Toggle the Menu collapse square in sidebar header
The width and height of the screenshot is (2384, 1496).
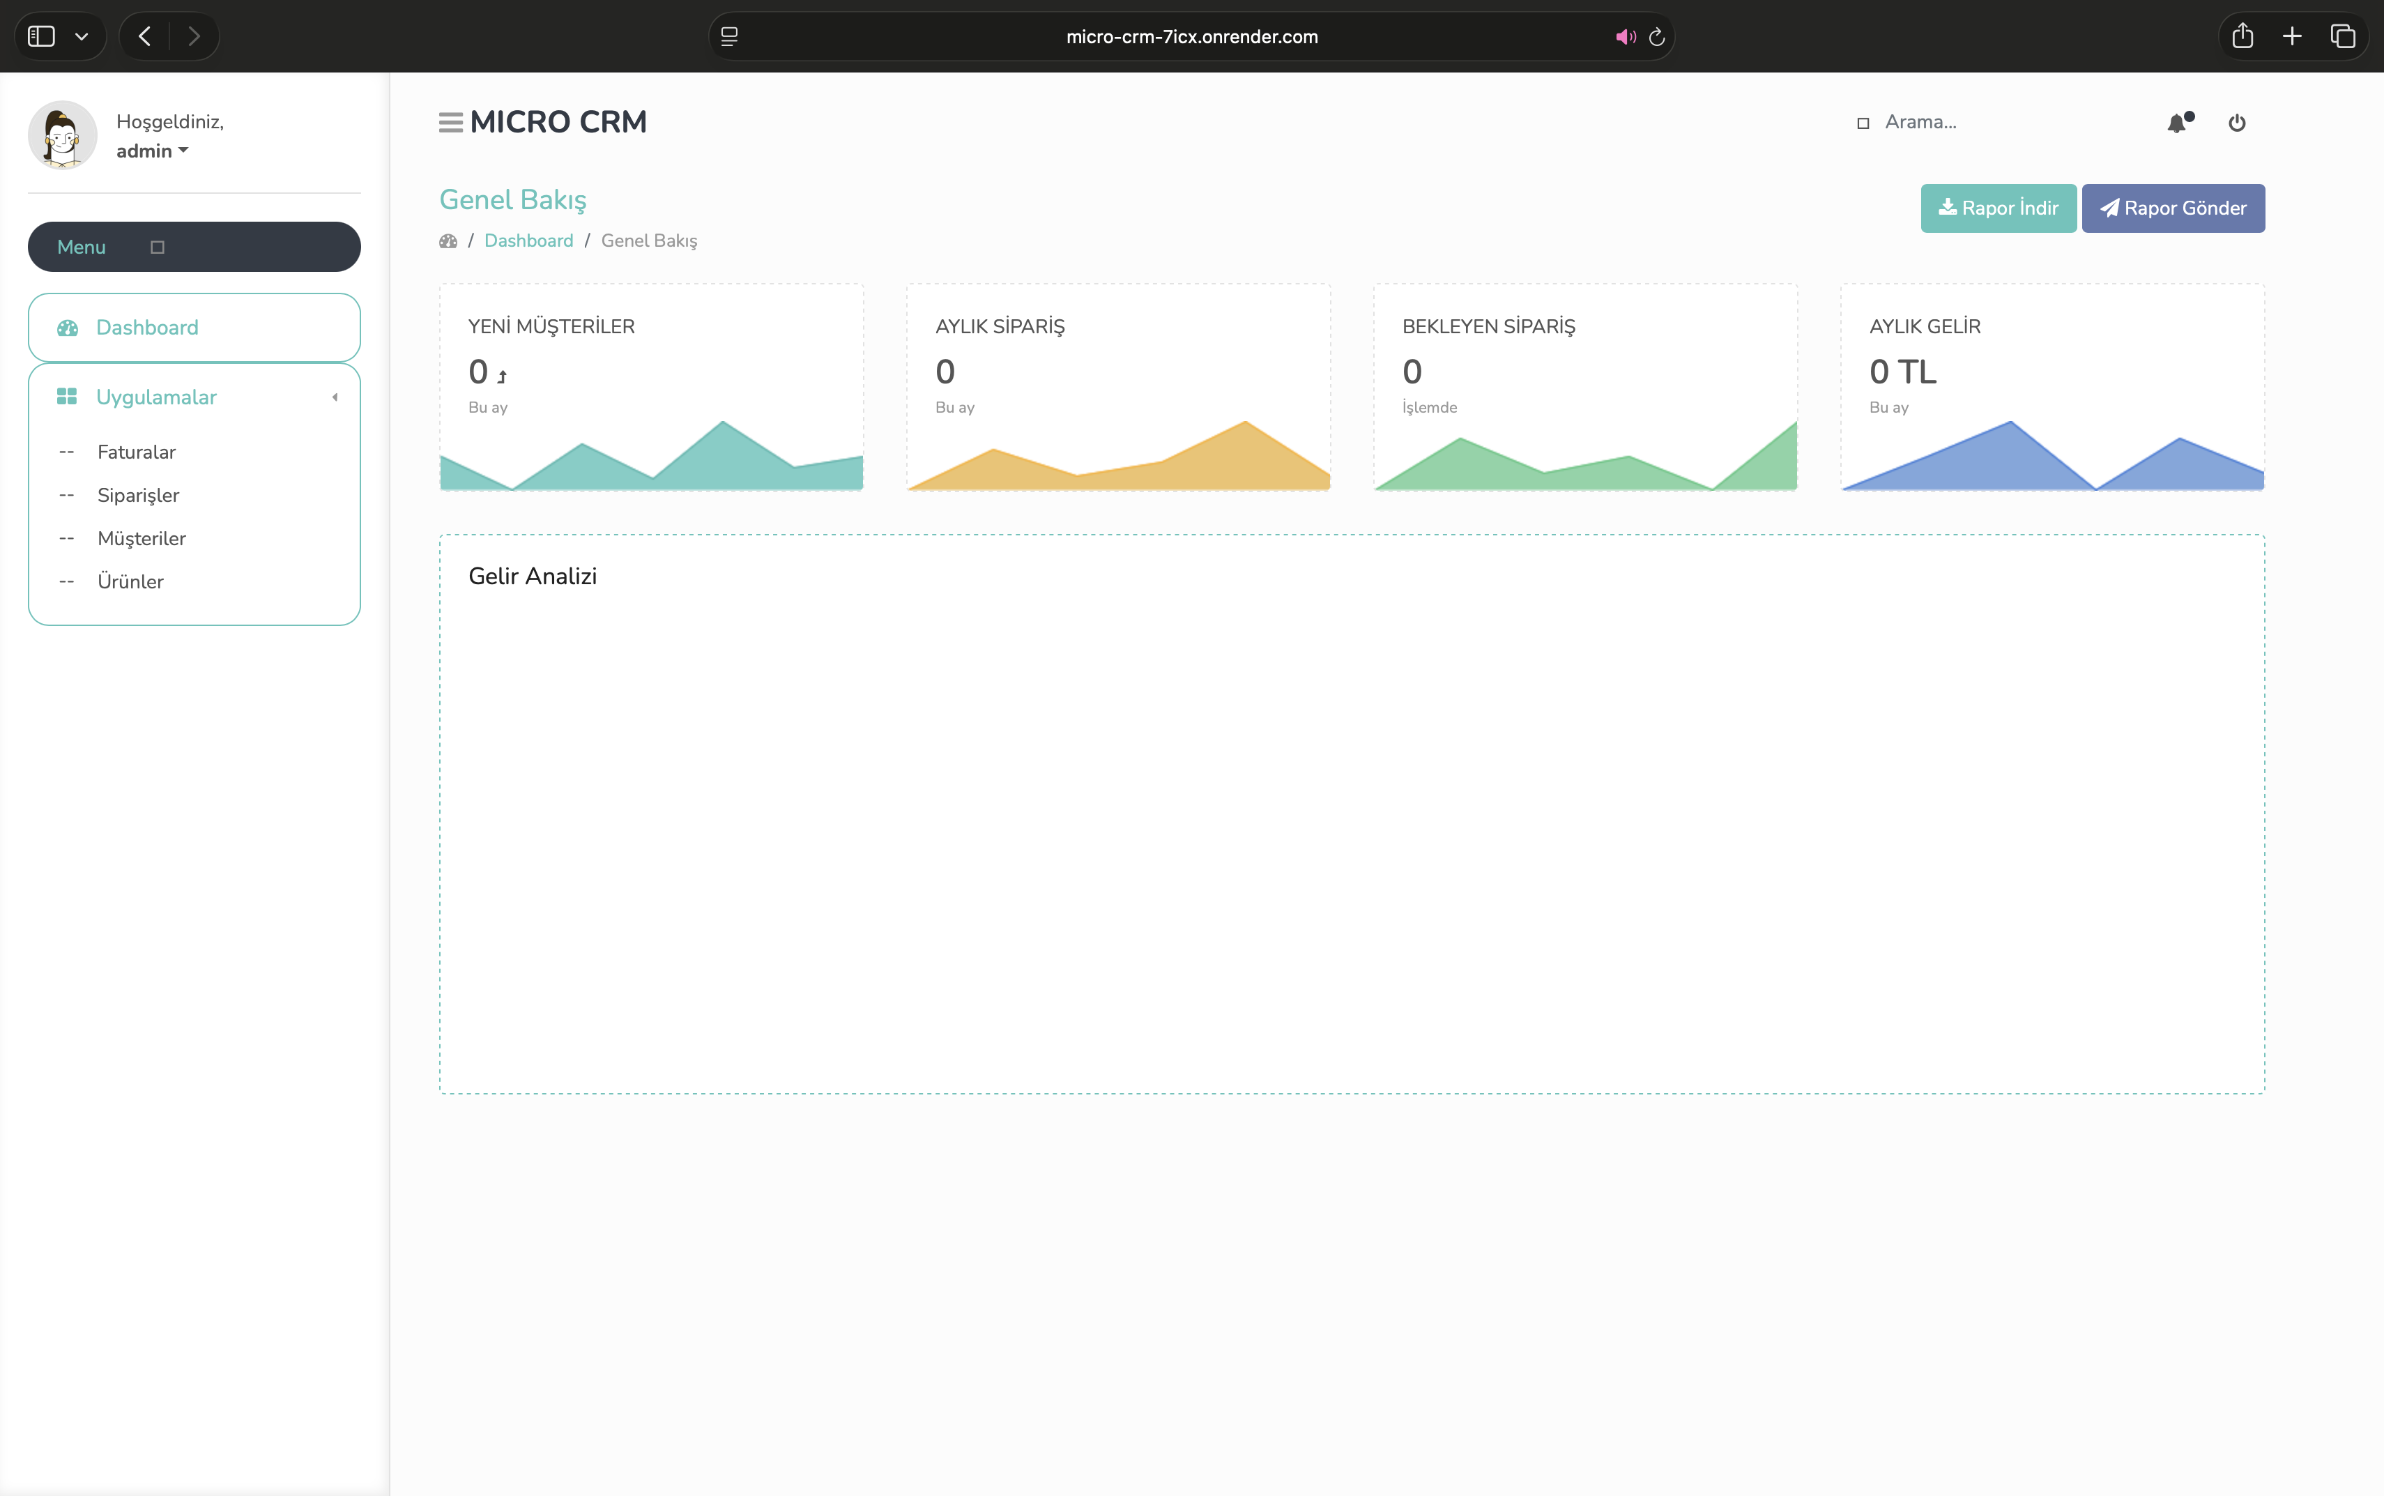156,246
